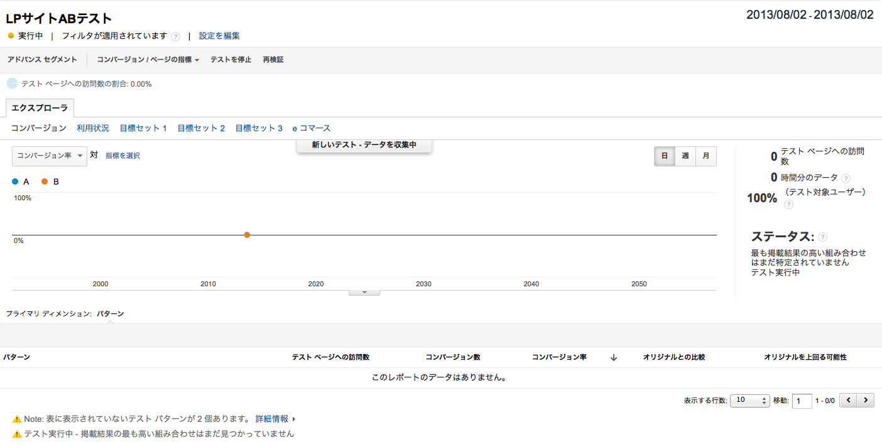Open the 表示する行数 rows selector
Viewport: 882px width, 442px height.
point(749,400)
